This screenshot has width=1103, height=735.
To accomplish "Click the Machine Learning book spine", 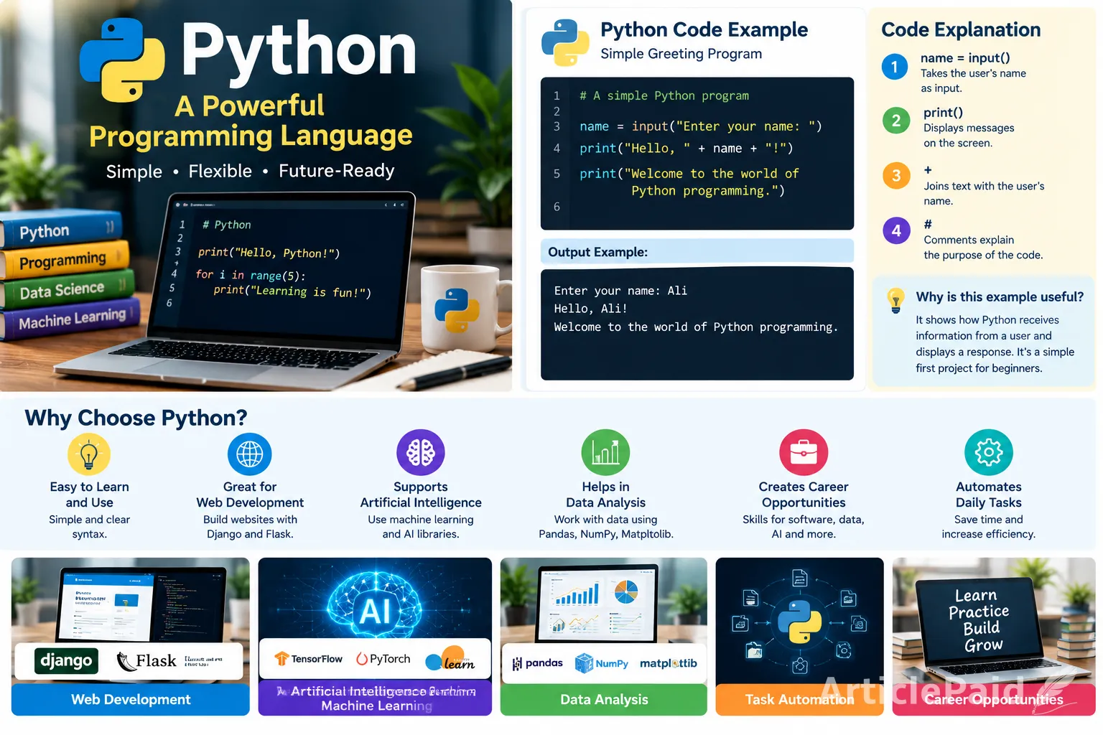I will [x=70, y=319].
